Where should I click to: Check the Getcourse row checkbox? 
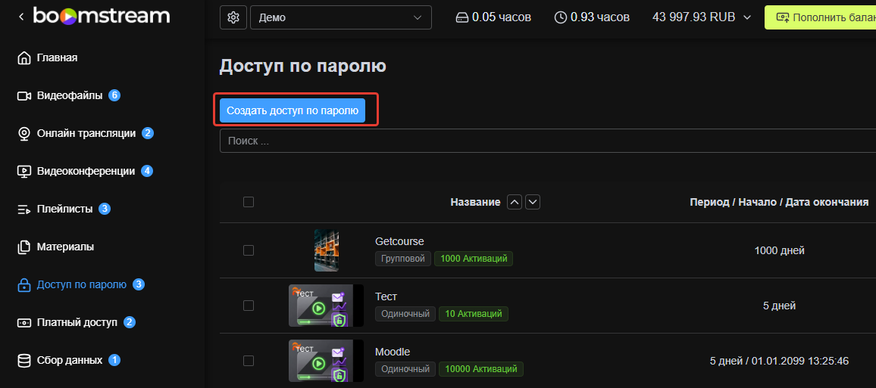249,250
